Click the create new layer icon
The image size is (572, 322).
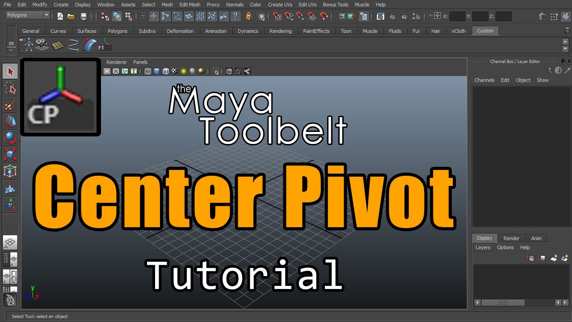click(554, 258)
